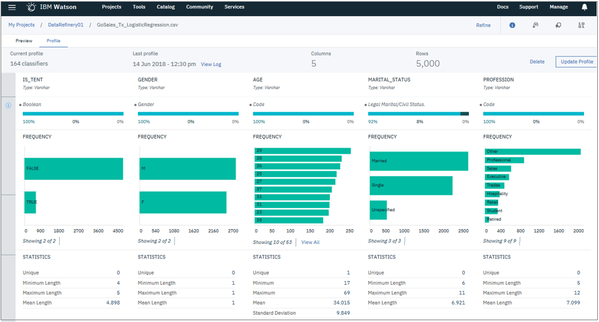Click the info icon beside the Boolean row
Screen dimensions: 599x322
8,106
